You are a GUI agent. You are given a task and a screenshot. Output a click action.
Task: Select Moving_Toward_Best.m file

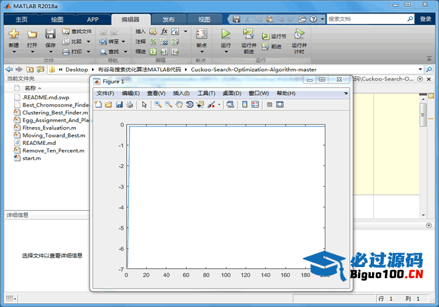pyautogui.click(x=54, y=135)
